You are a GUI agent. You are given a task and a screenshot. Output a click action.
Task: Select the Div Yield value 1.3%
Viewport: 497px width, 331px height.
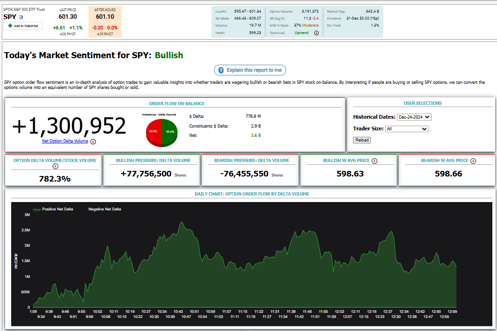[375, 25]
